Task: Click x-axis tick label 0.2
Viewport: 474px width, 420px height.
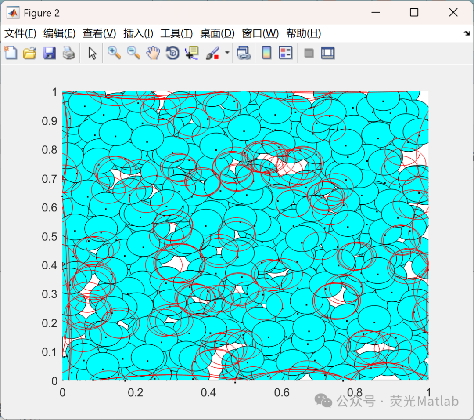Action: coord(136,392)
